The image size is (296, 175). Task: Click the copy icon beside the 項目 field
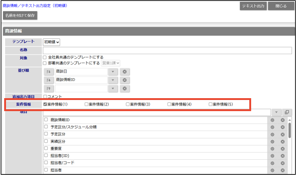(287, 112)
